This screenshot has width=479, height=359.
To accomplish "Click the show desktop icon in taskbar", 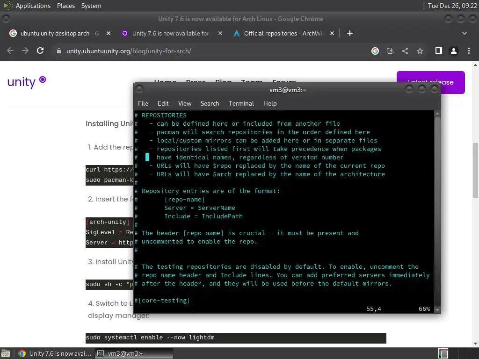I will [x=6, y=353].
